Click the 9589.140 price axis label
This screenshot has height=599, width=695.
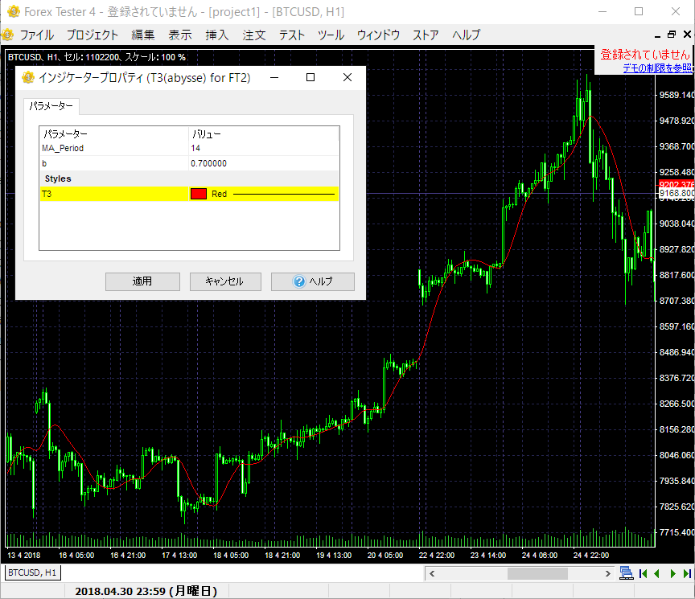(676, 95)
